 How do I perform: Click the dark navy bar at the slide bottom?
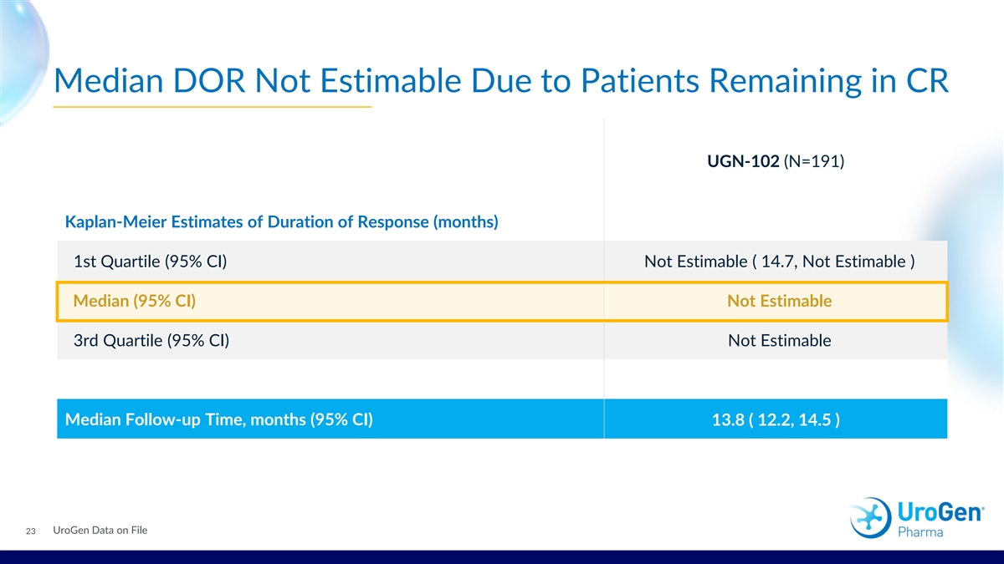[x=502, y=556]
